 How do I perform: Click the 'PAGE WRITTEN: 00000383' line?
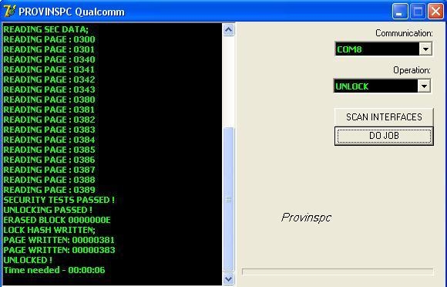pyautogui.click(x=59, y=250)
